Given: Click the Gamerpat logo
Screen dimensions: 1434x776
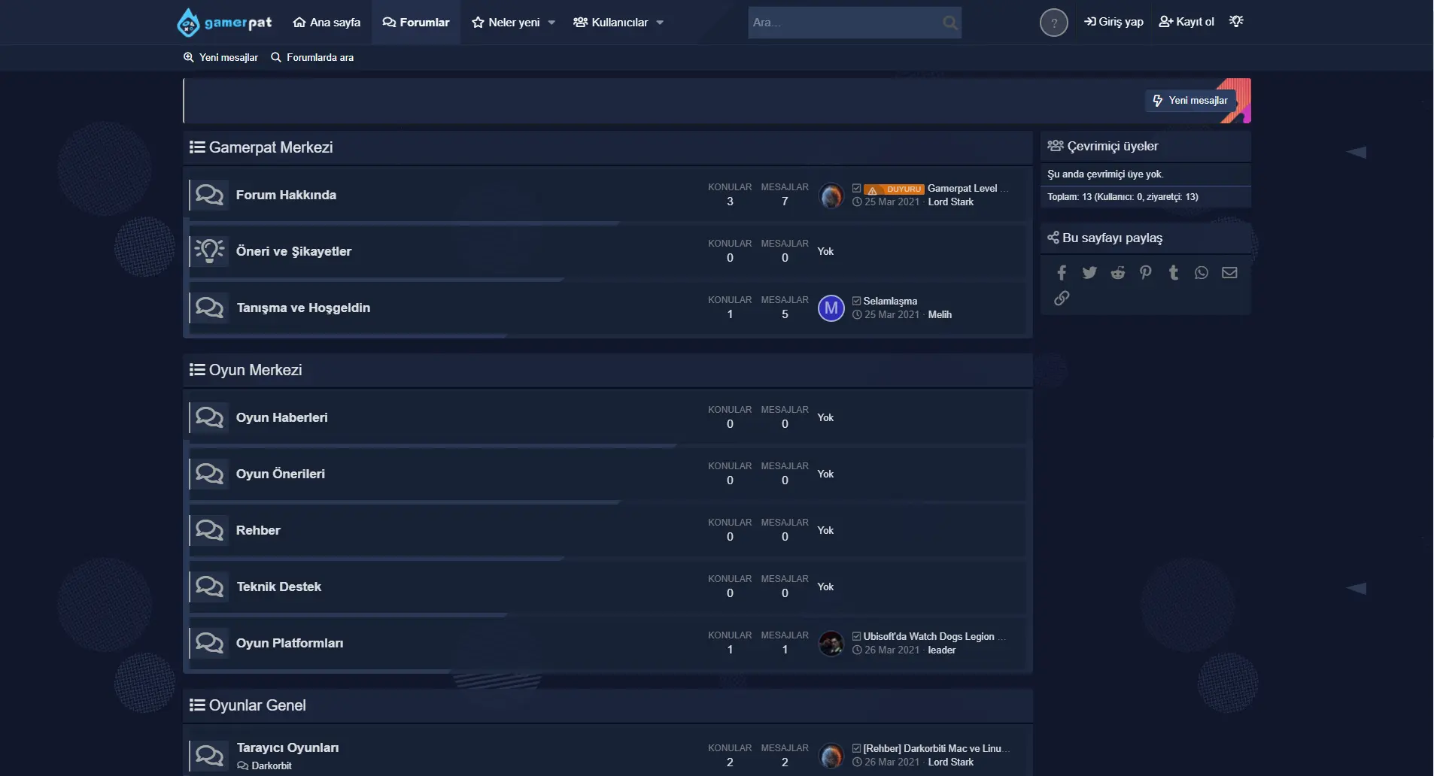Looking at the screenshot, I should coord(224,23).
